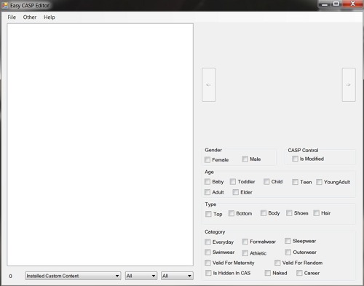
Task: Tick the Child age checkbox
Action: (x=266, y=181)
